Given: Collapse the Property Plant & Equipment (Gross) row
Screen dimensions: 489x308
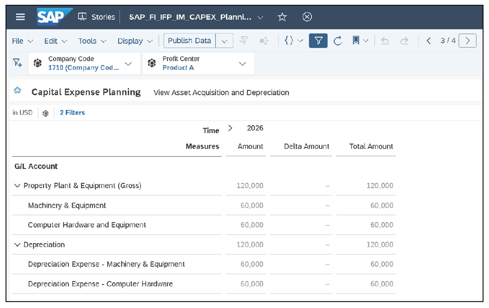Looking at the screenshot, I should pyautogui.click(x=17, y=186).
